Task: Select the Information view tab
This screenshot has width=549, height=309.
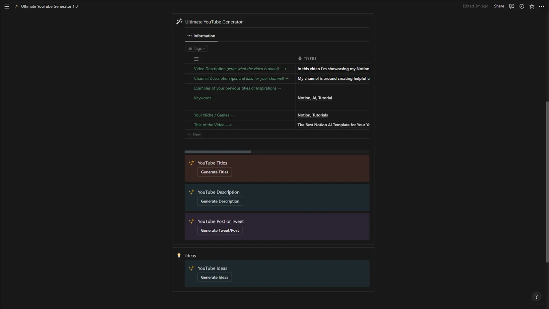Action: pos(201,36)
